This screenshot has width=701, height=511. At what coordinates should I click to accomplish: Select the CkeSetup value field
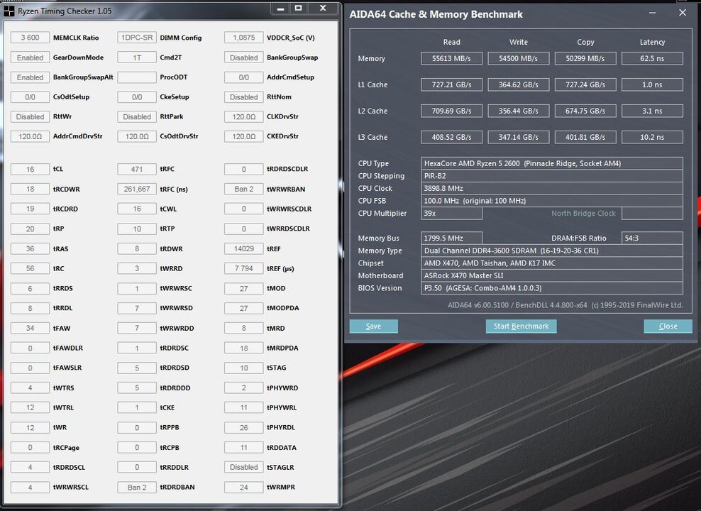coord(137,97)
